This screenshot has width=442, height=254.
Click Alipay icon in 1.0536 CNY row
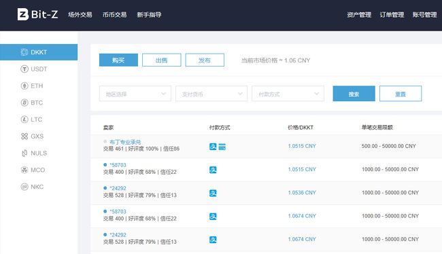[213, 193]
